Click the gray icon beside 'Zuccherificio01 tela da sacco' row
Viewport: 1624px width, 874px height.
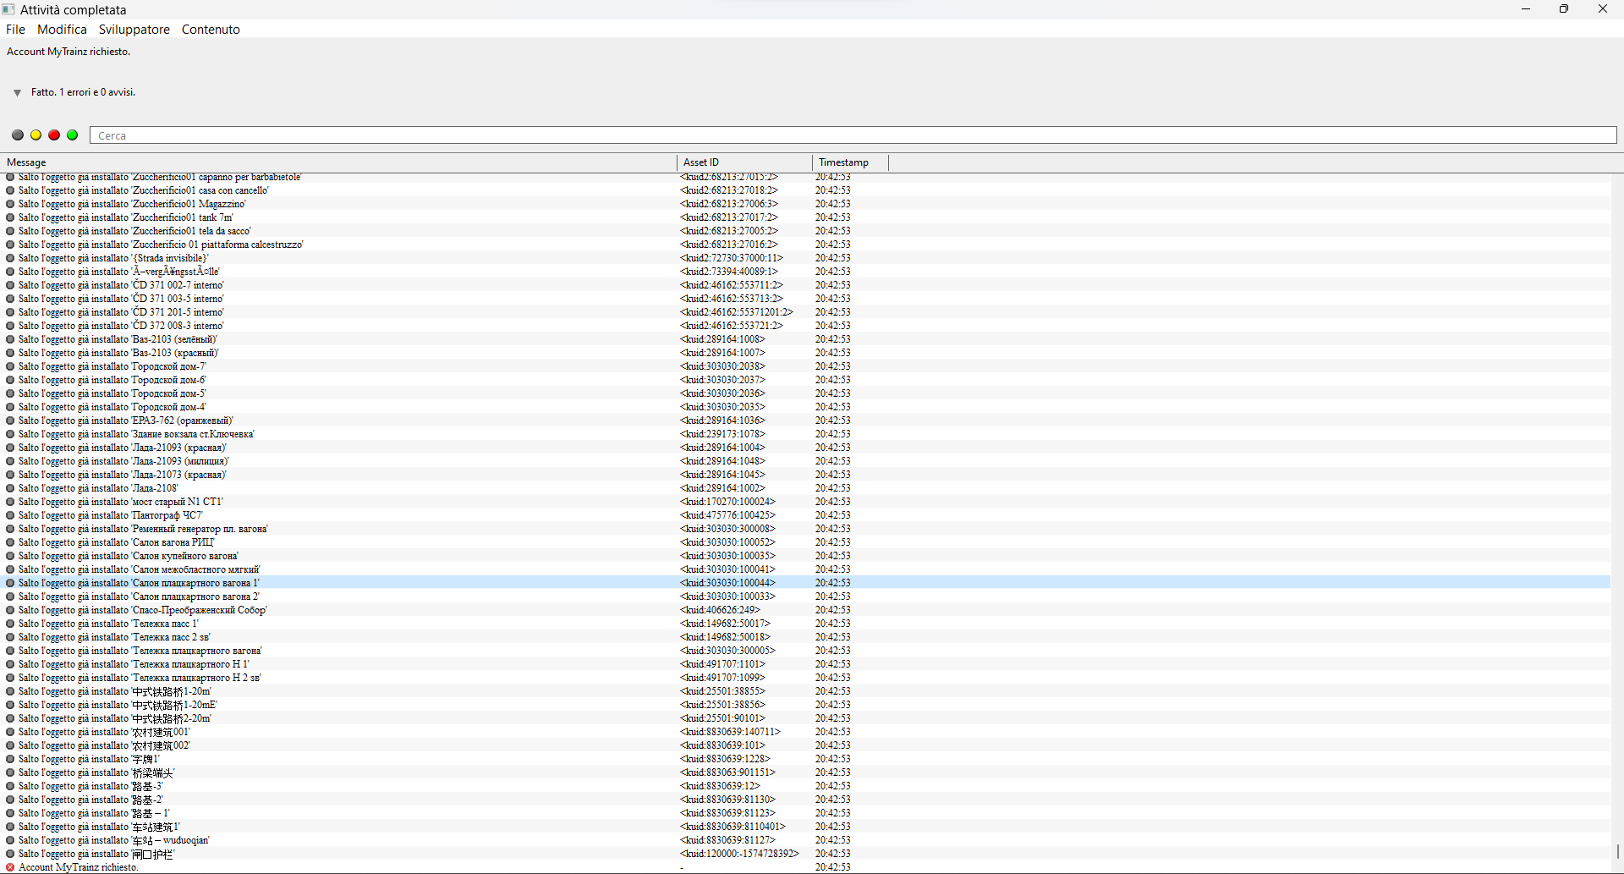10,231
